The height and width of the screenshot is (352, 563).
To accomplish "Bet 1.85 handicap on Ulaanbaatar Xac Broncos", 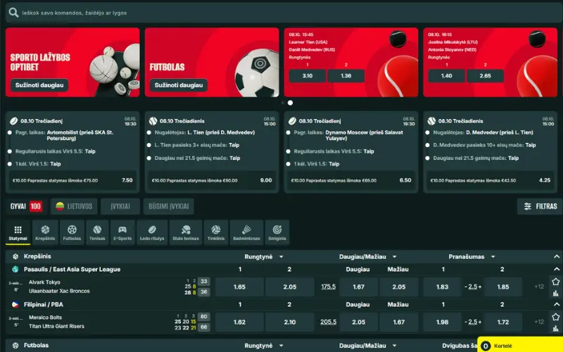I will click(x=503, y=287).
